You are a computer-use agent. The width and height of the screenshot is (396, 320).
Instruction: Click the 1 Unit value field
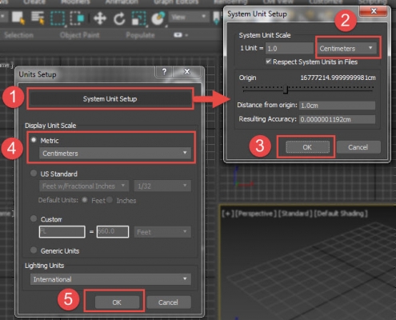[289, 49]
